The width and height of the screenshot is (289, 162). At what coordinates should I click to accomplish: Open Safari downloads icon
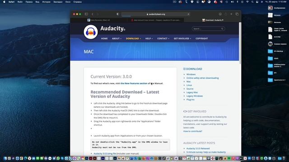(x=220, y=14)
